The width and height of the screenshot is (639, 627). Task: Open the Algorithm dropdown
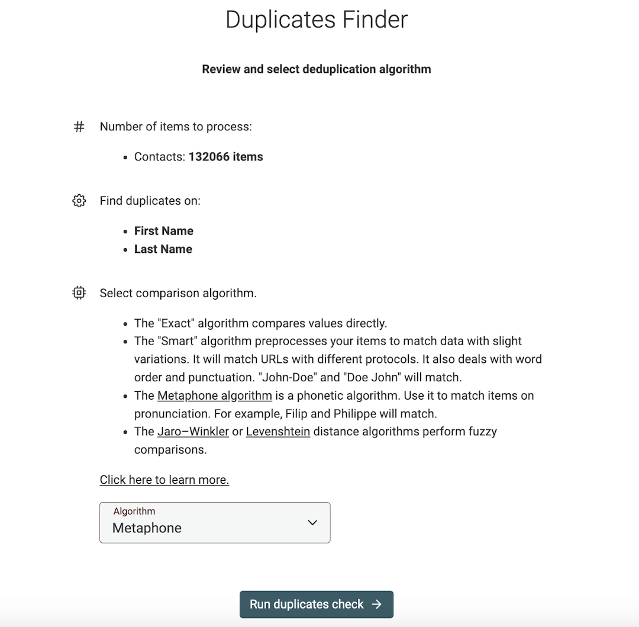point(215,523)
